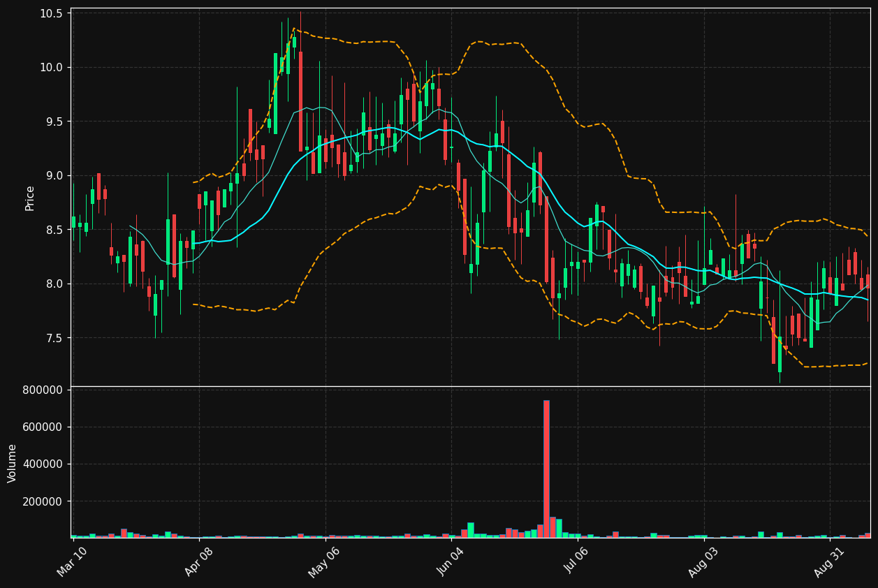Click the 10.0 price tick label
The image size is (878, 588).
51,68
